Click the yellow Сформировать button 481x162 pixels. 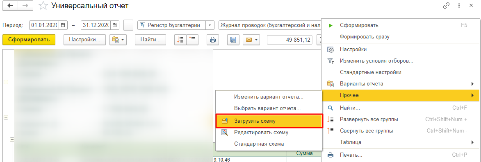(29, 40)
